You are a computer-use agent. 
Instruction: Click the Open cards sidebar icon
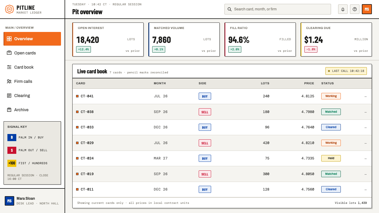(x=9, y=53)
